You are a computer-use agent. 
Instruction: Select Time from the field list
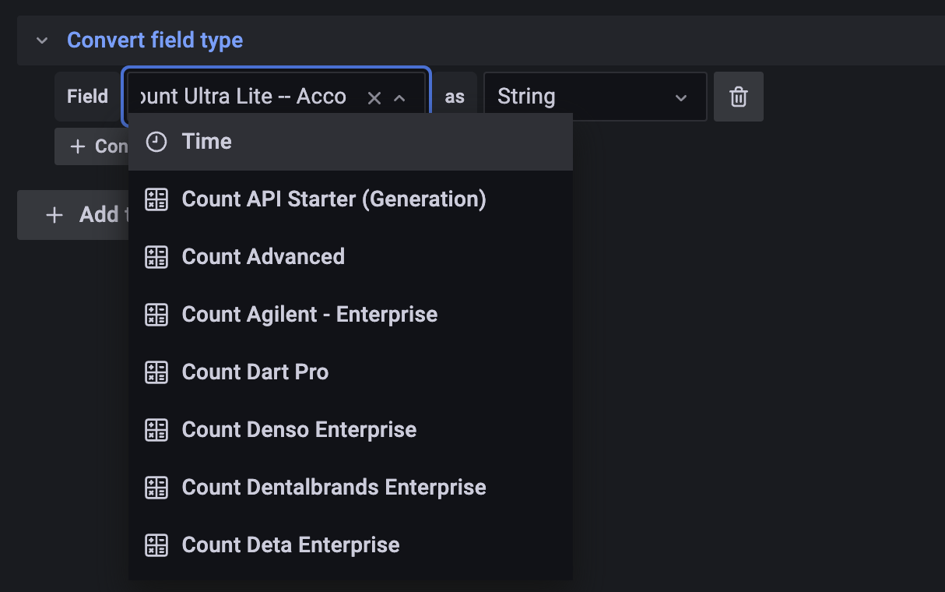[350, 142]
